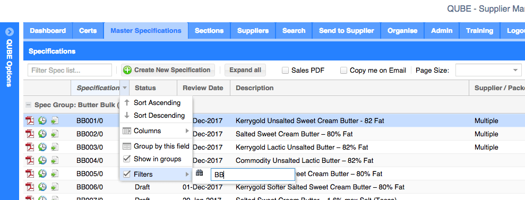
Task: Enable the Sales PDF checkbox
Action: (x=285, y=70)
